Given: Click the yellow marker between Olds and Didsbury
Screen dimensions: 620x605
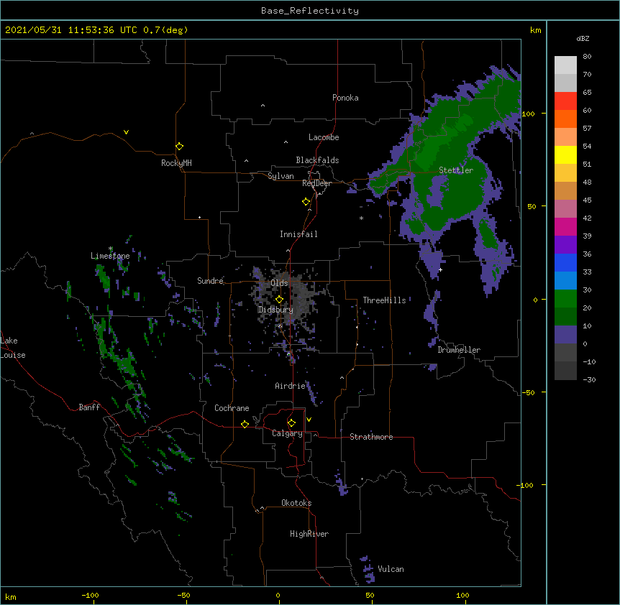Looking at the screenshot, I should tap(280, 300).
